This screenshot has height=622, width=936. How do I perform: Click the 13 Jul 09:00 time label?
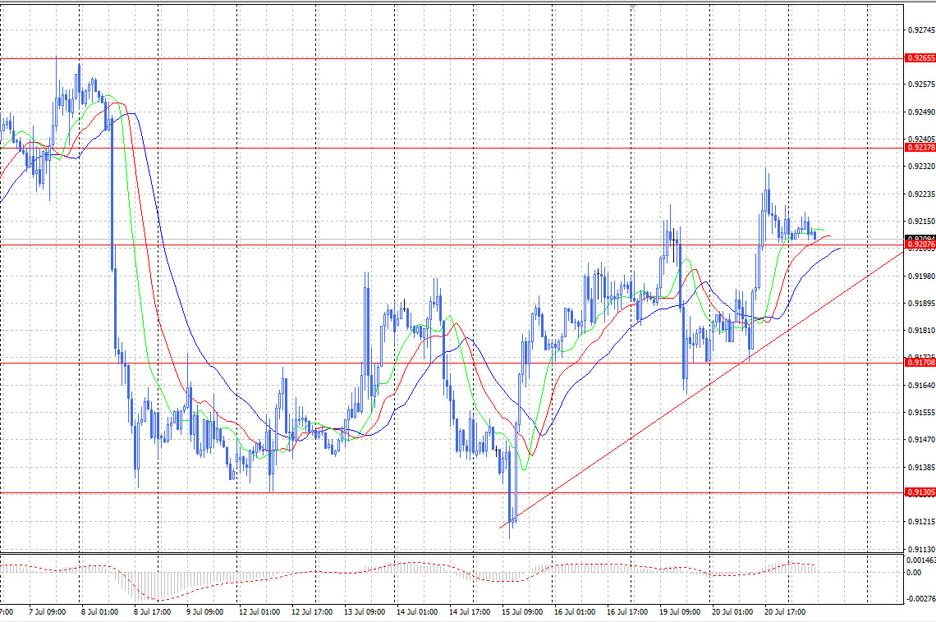(364, 612)
